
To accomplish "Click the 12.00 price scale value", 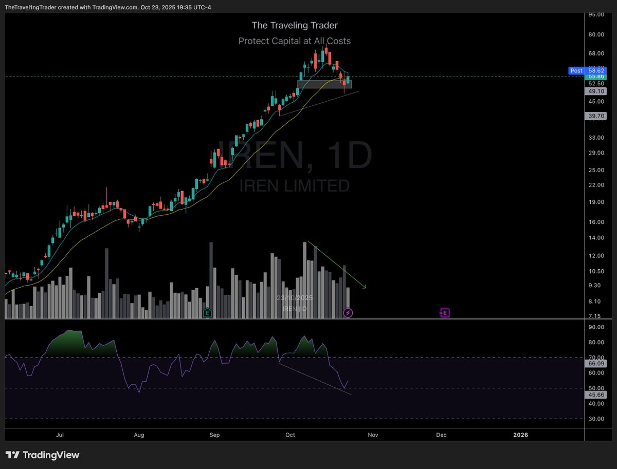I will [x=596, y=256].
